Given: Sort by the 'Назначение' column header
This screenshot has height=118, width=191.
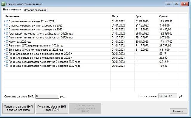Looking at the screenshot, I should [57, 16].
